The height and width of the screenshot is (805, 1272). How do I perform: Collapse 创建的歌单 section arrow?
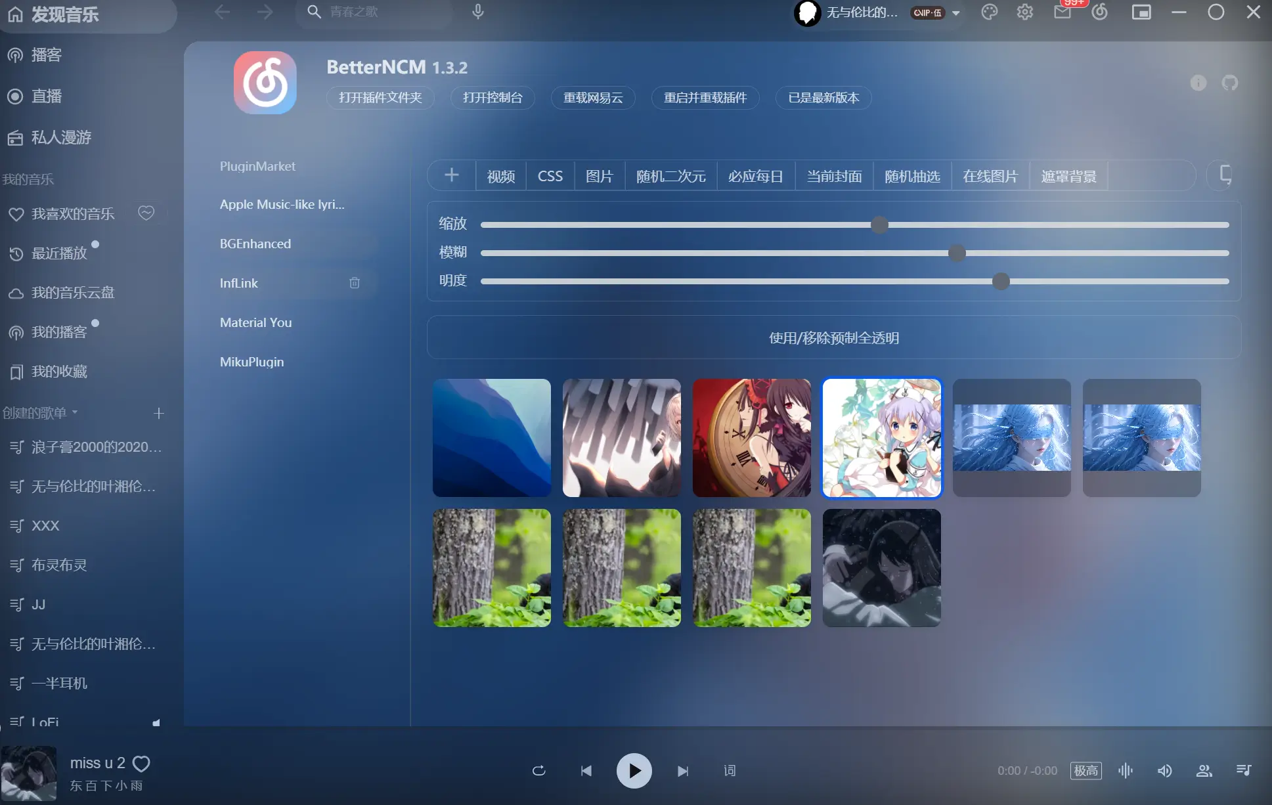75,412
